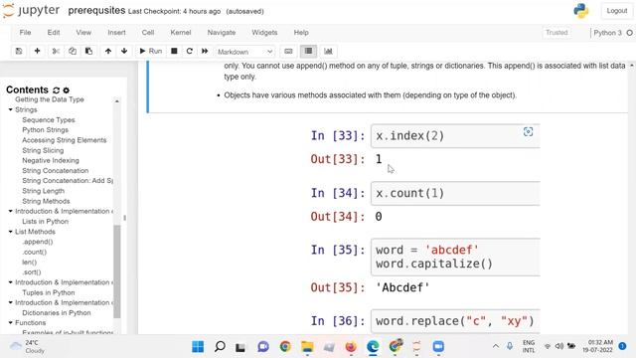Open Microsoft Edge from the taskbar
The image size is (636, 358).
[373, 347]
